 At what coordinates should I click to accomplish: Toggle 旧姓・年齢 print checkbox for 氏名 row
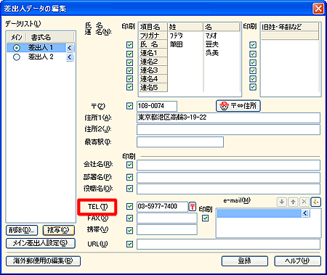(253, 45)
